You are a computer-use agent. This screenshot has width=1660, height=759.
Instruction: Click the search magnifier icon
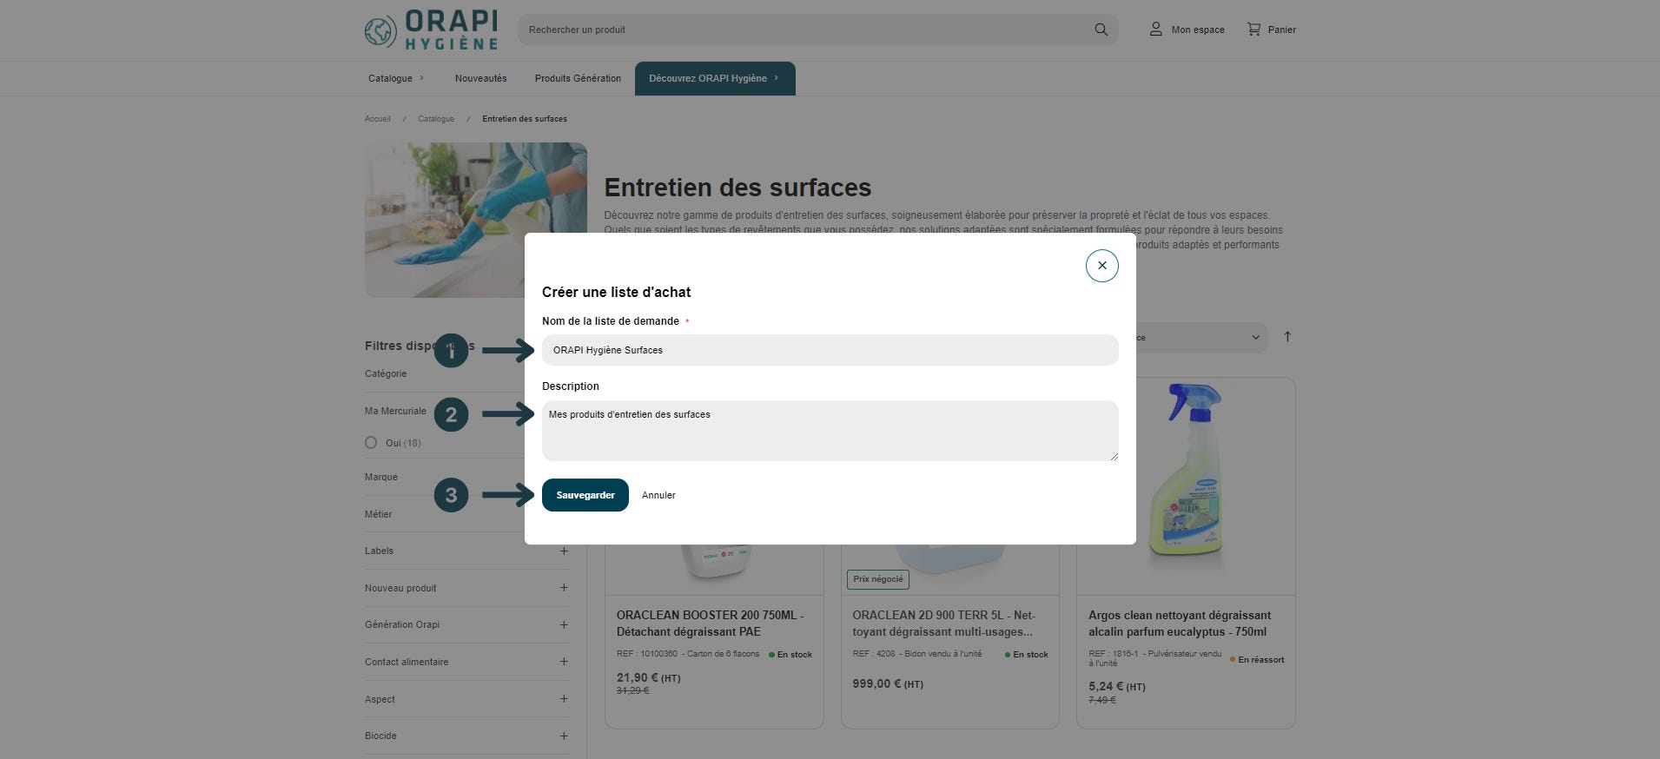[1101, 30]
